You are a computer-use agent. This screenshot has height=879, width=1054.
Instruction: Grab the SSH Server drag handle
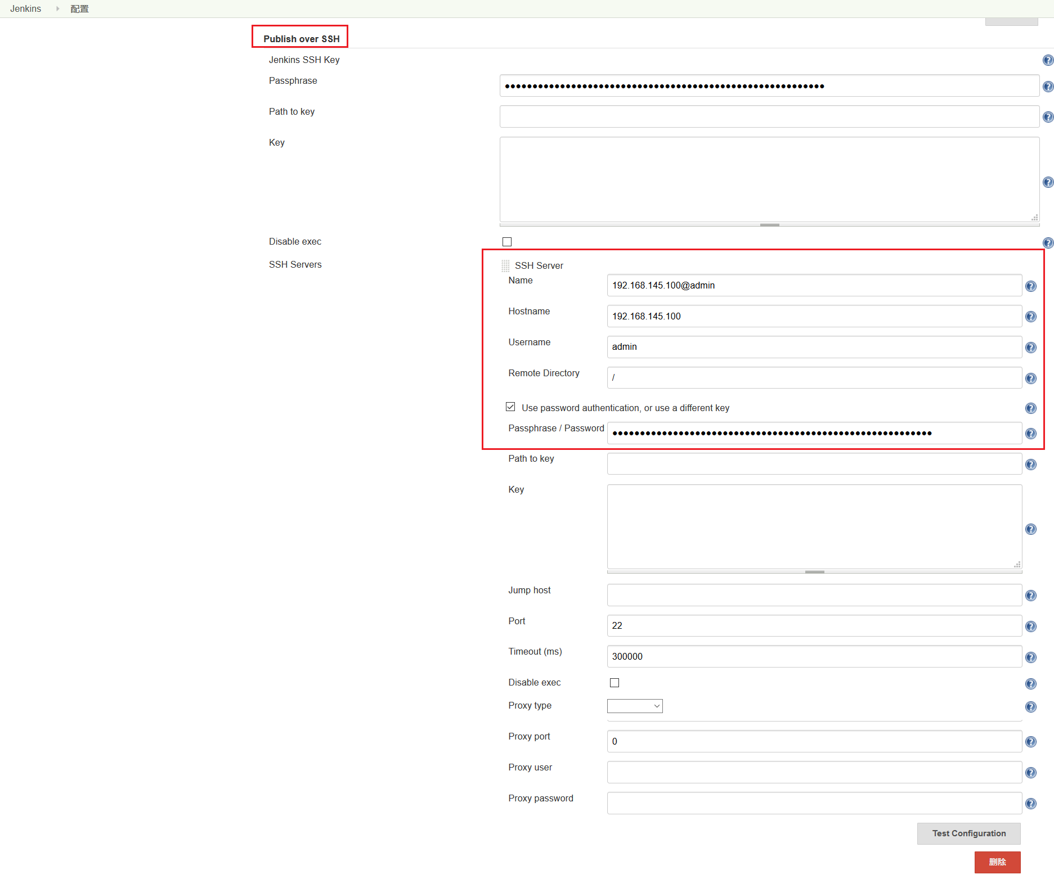click(x=505, y=266)
